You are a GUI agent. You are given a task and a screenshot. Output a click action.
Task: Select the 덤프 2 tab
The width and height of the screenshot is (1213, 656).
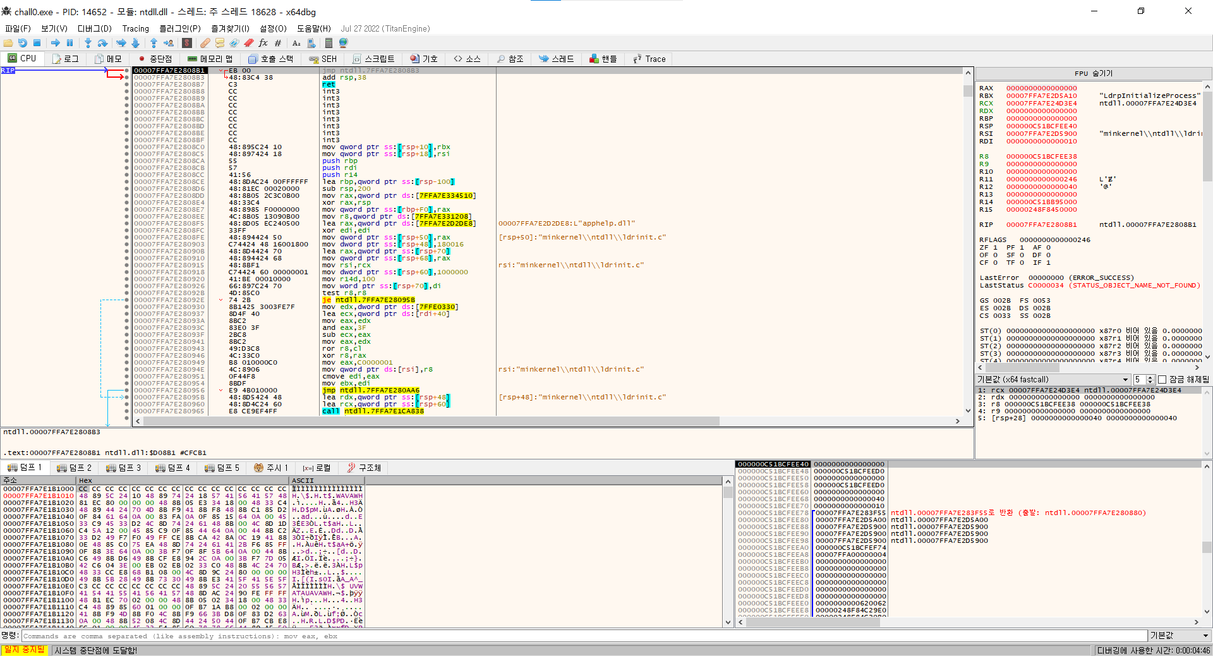(74, 468)
